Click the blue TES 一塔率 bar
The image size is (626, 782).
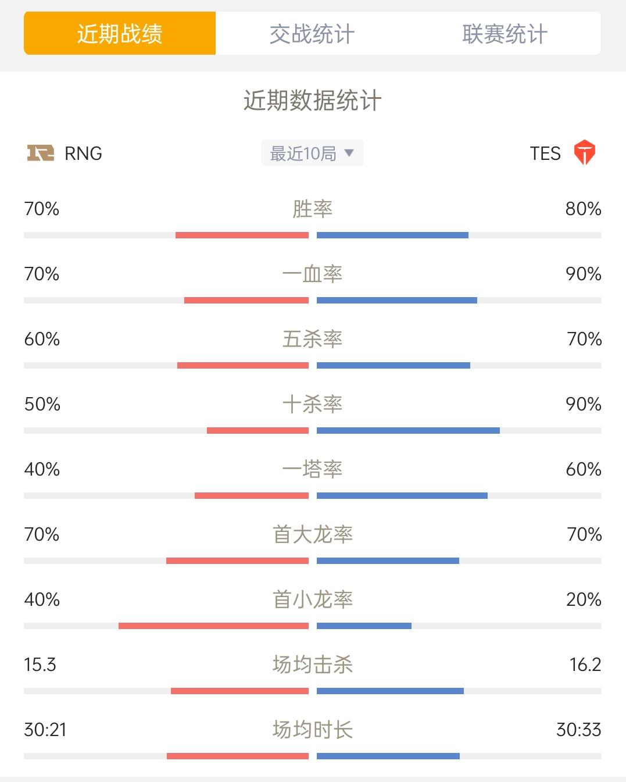click(402, 496)
